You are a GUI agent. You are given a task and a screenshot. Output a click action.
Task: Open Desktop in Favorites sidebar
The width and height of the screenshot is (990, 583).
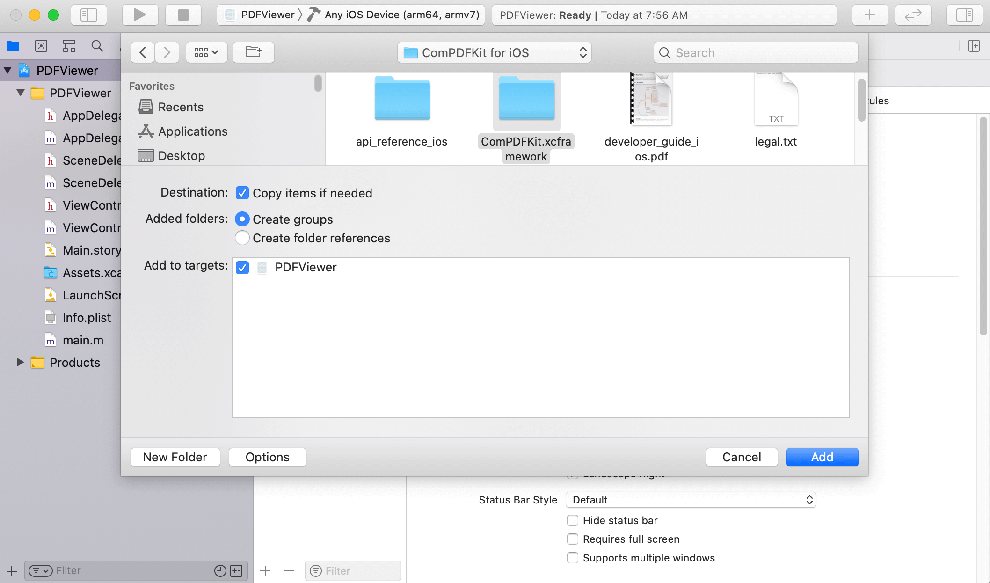(171, 156)
